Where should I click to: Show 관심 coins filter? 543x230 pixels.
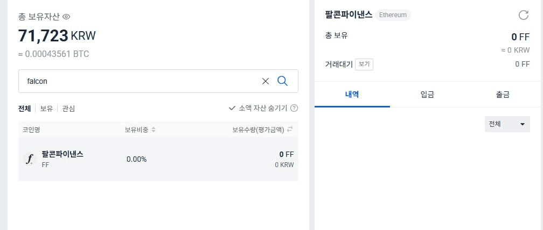[68, 109]
